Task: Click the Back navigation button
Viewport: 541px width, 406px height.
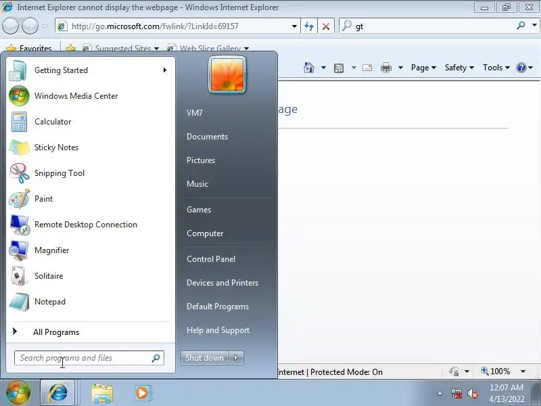Action: 10,26
